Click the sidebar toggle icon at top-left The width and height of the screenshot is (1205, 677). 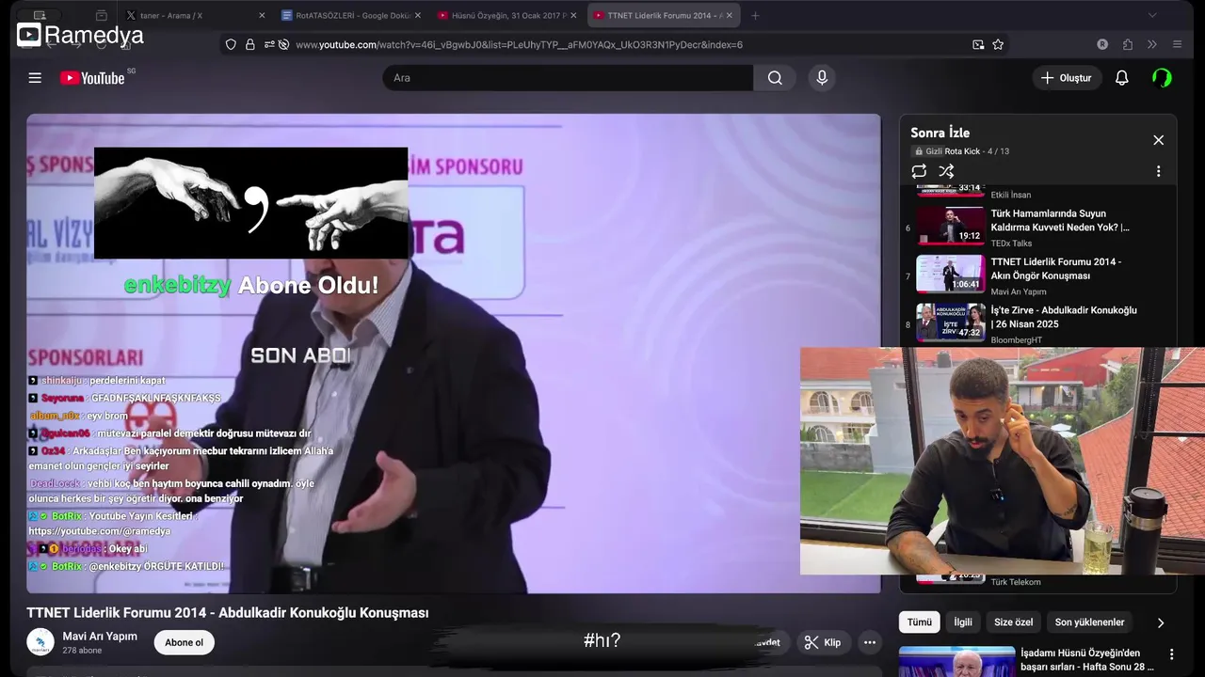coord(40,15)
